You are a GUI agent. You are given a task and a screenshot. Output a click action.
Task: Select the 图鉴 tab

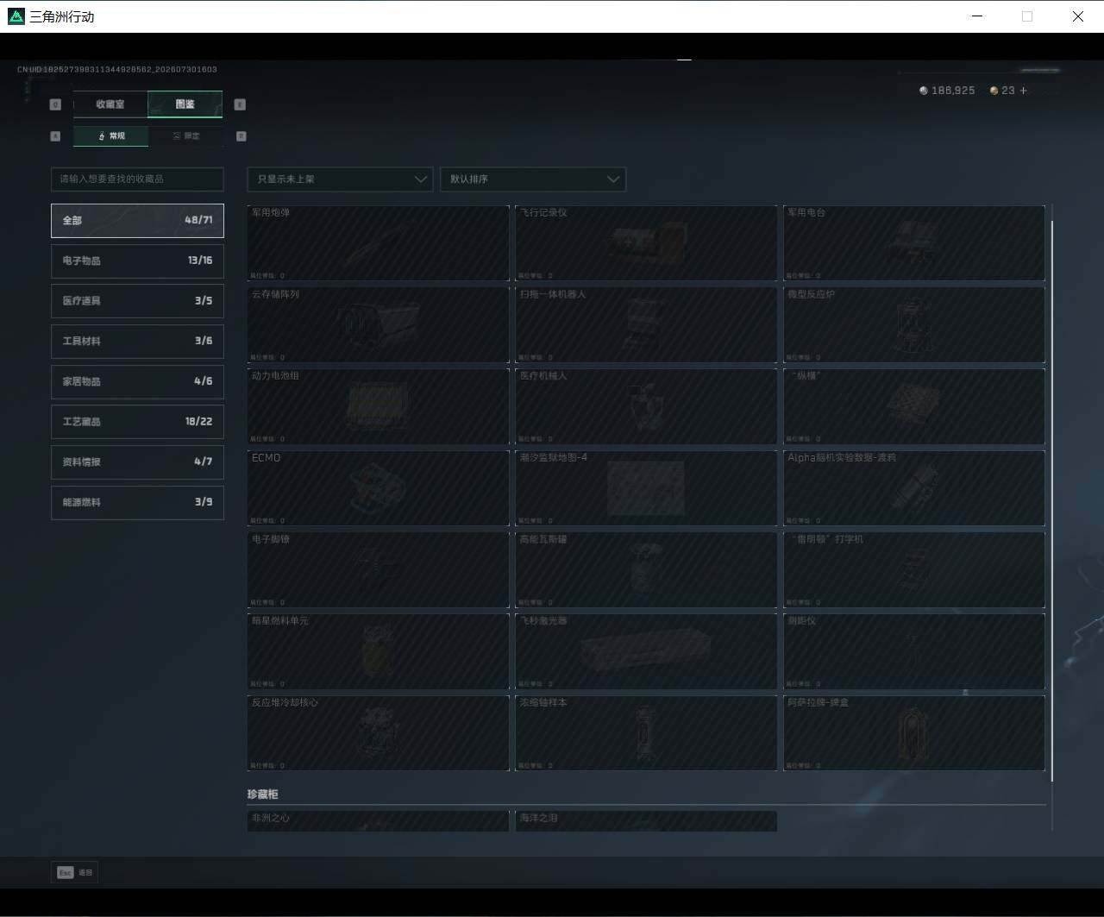coord(185,104)
